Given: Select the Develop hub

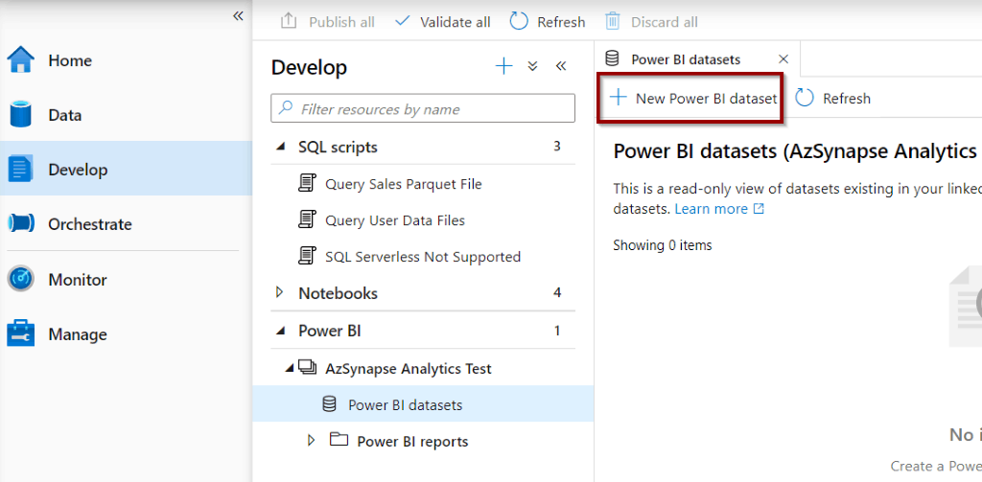Looking at the screenshot, I should click(x=126, y=170).
